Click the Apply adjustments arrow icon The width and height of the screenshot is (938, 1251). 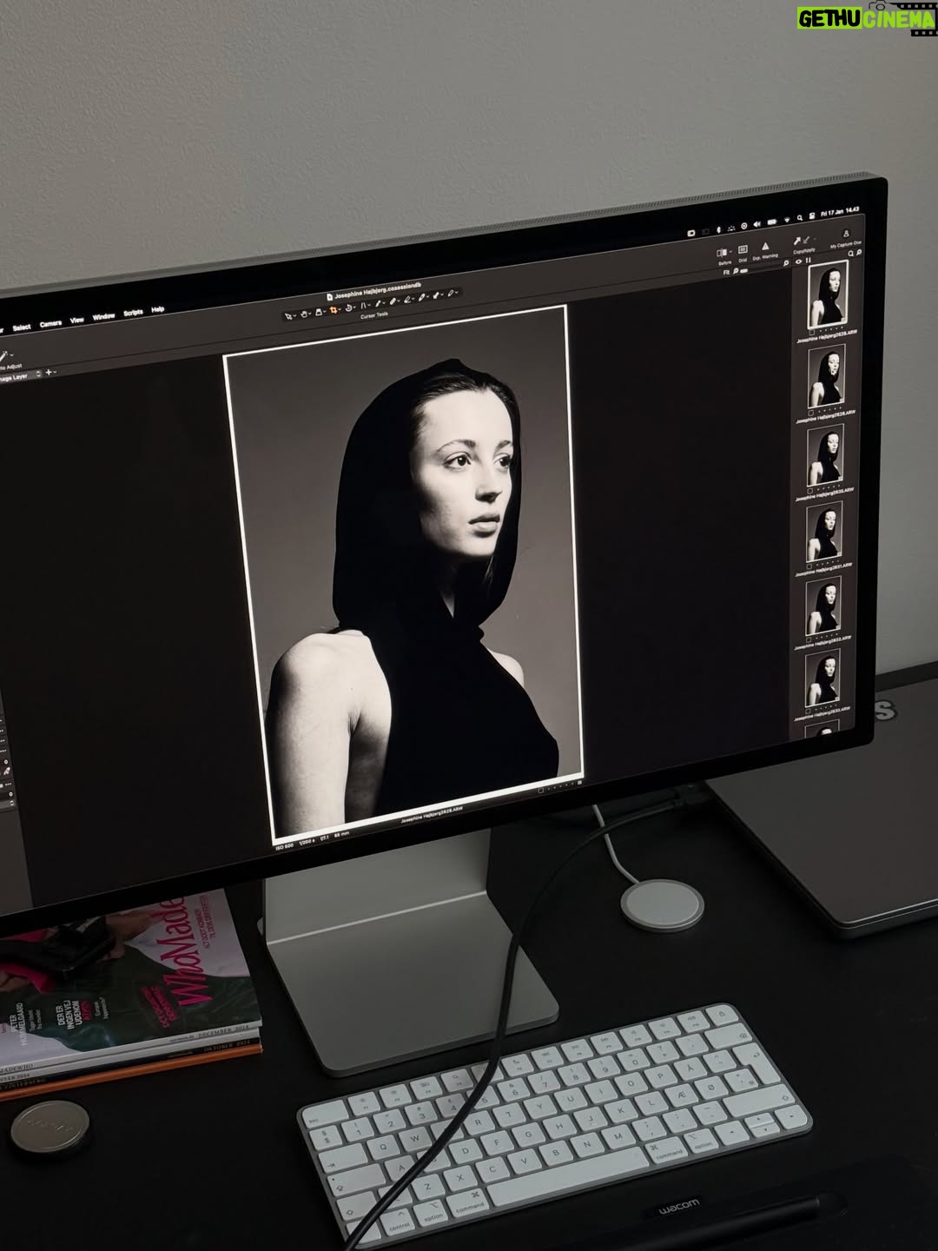(806, 240)
